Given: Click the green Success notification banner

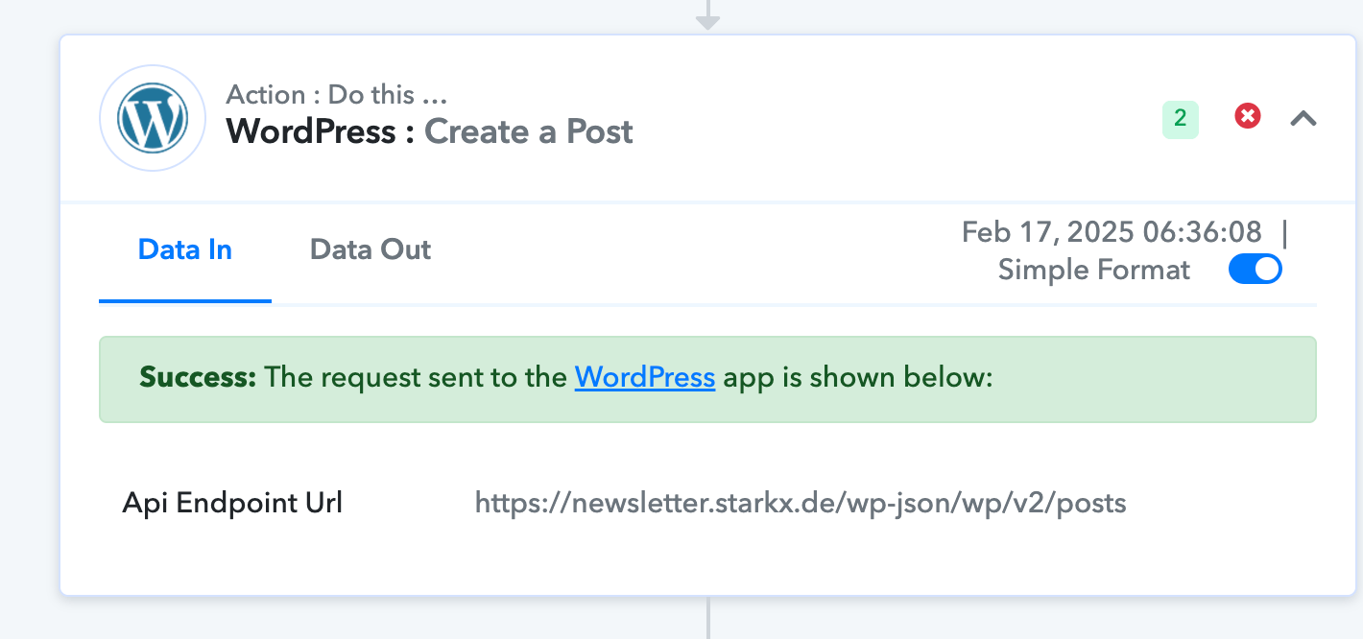Looking at the screenshot, I should point(707,379).
